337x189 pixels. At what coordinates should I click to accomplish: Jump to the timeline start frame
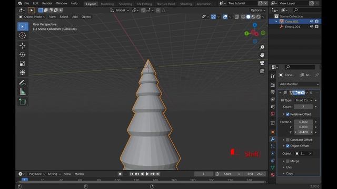132,174
